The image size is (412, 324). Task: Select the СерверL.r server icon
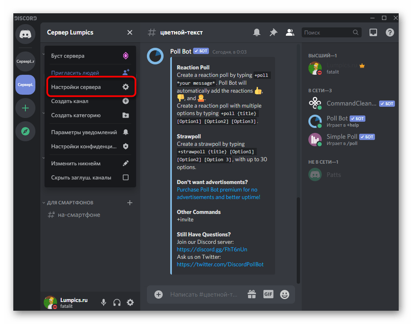click(x=25, y=61)
